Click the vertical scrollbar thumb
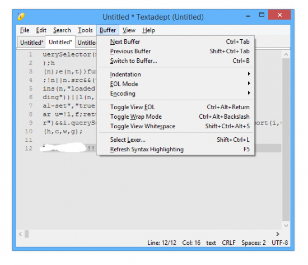Image resolution: width=308 pixels, height=265 pixels. (x=286, y=140)
